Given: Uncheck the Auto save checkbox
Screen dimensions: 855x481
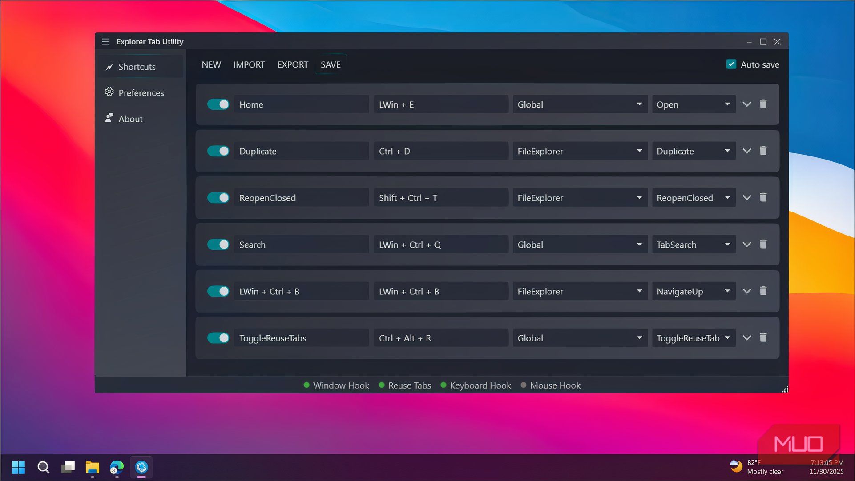Looking at the screenshot, I should 731,64.
